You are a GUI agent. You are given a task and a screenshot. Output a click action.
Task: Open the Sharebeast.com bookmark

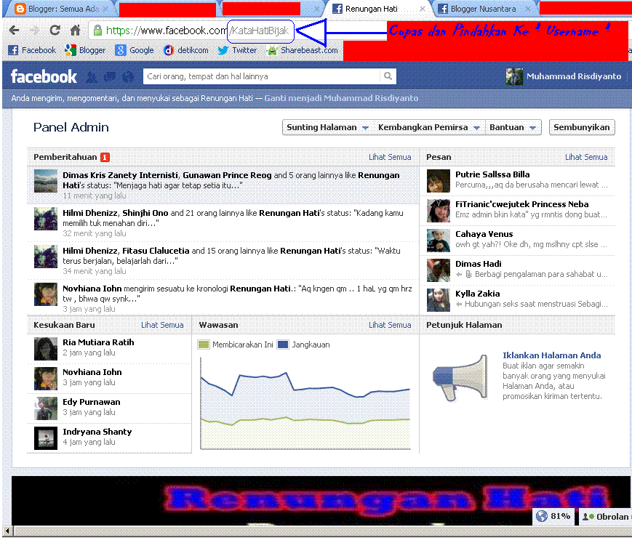tap(303, 50)
